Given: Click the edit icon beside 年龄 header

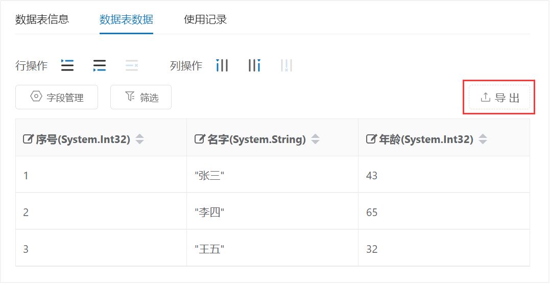Looking at the screenshot, I should (372, 139).
